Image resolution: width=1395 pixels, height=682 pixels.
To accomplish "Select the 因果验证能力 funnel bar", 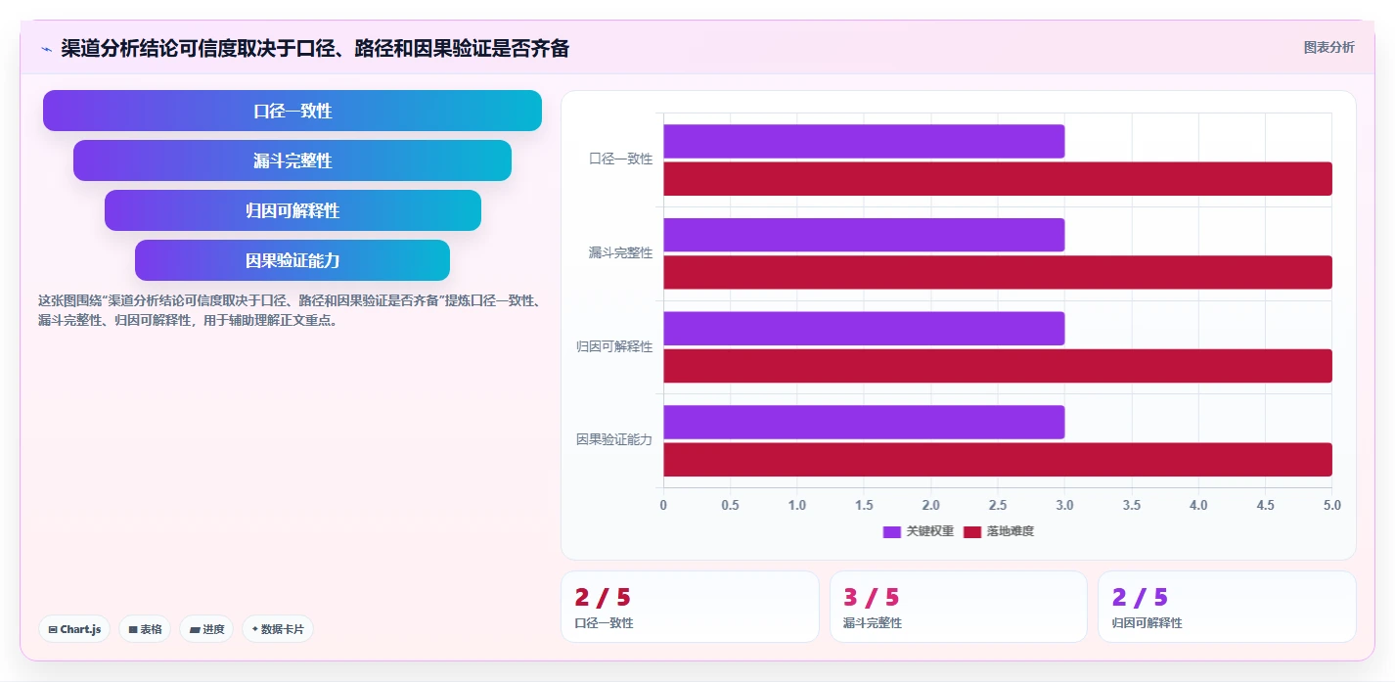I will pyautogui.click(x=292, y=260).
